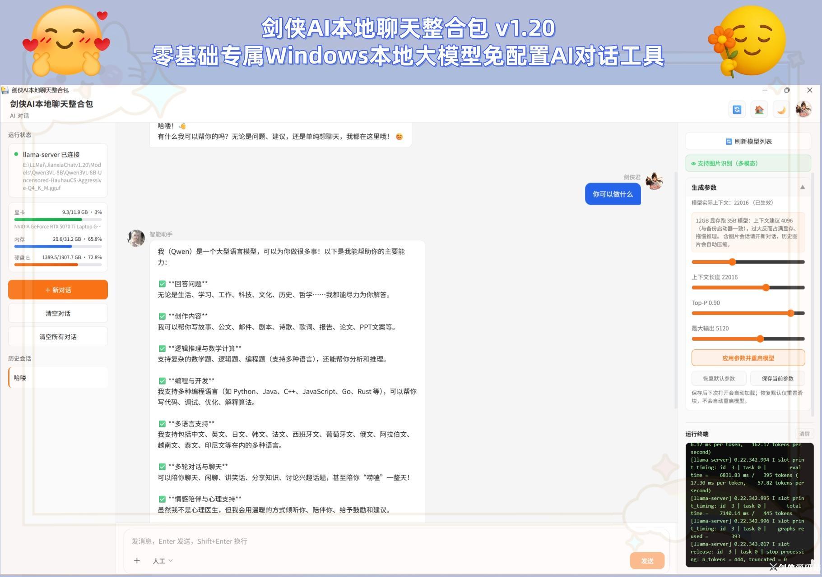The image size is (822, 577).
Task: Toggle dark mode moon icon
Action: pyautogui.click(x=781, y=110)
